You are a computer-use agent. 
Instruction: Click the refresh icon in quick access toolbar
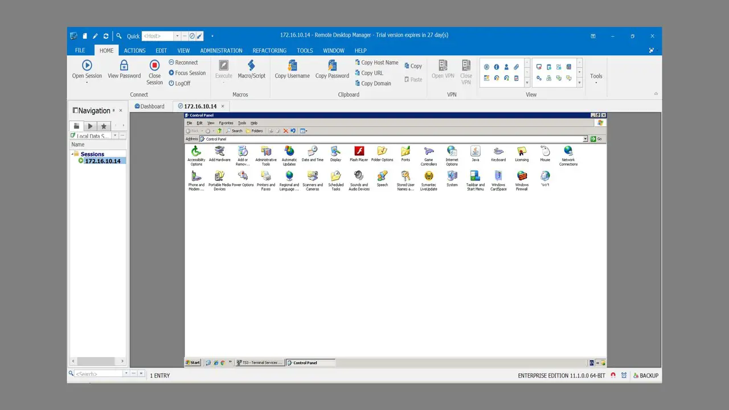pyautogui.click(x=106, y=36)
